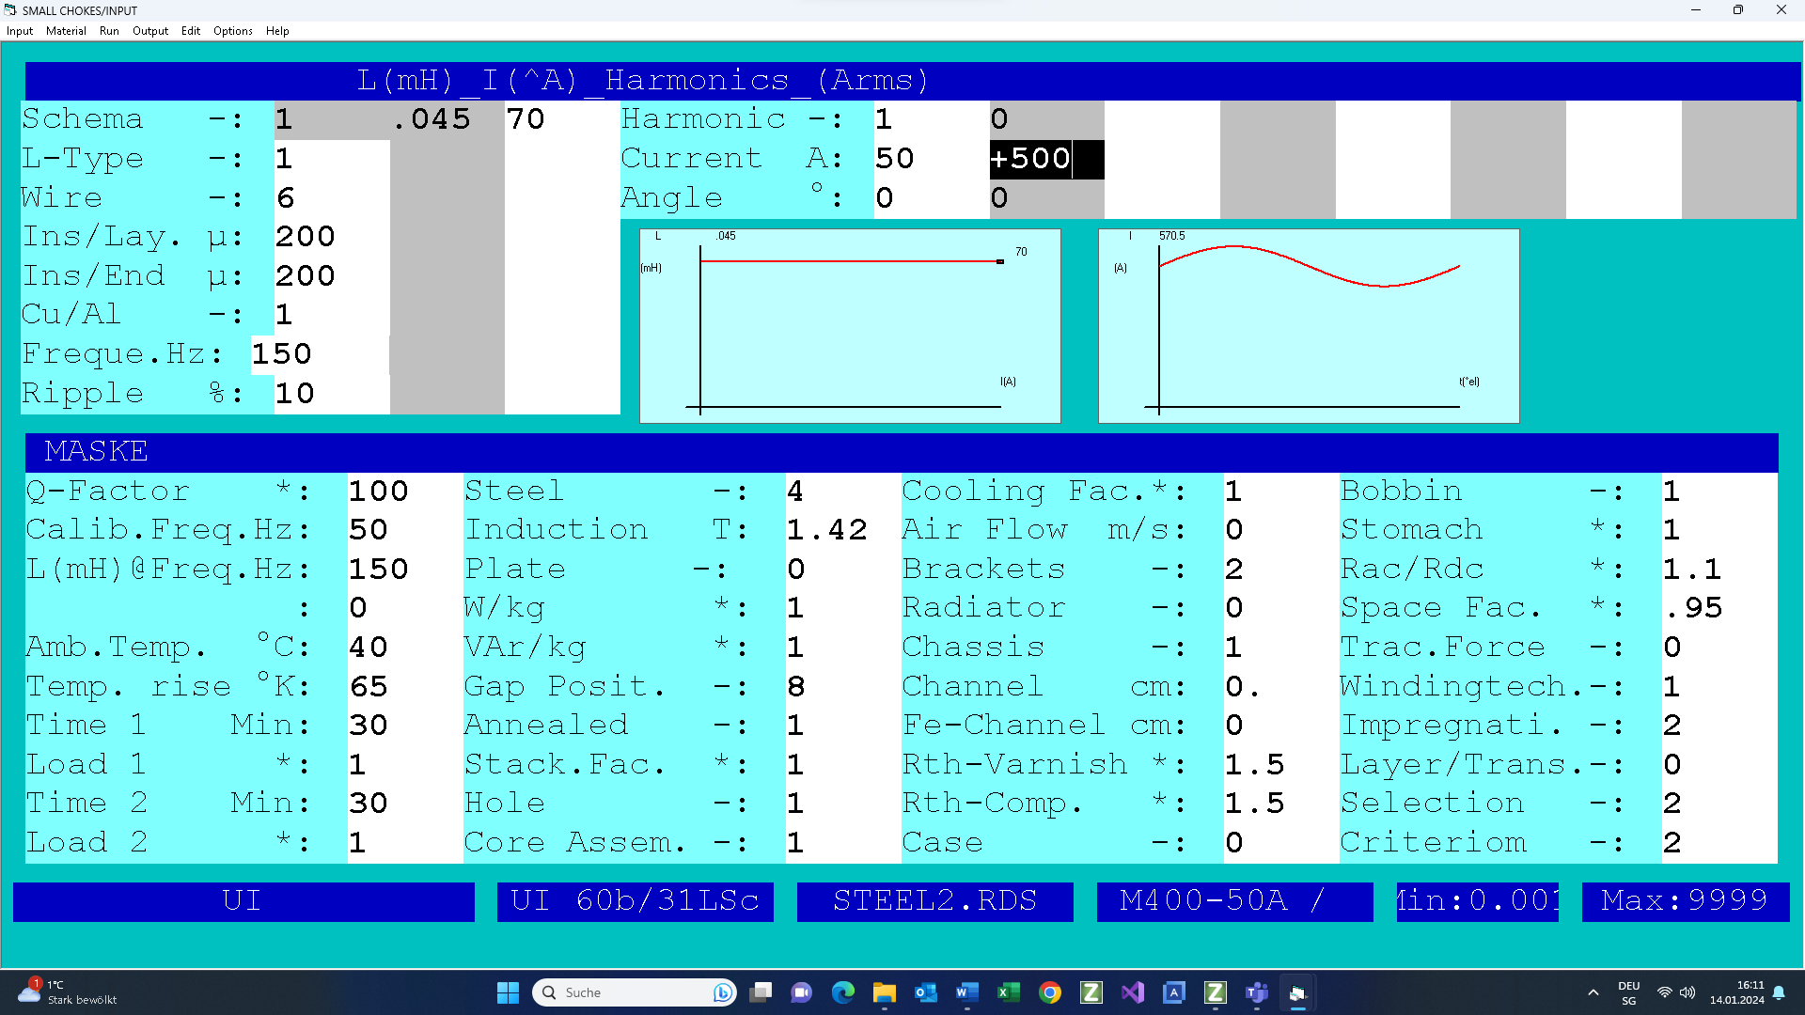Viewport: 1805px width, 1015px height.
Task: Click the Min:0.001 limit bar
Action: 1478,901
